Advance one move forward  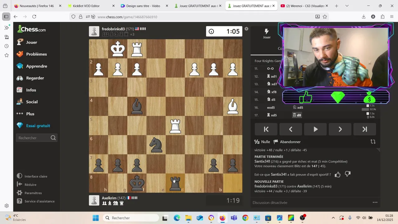click(340, 129)
